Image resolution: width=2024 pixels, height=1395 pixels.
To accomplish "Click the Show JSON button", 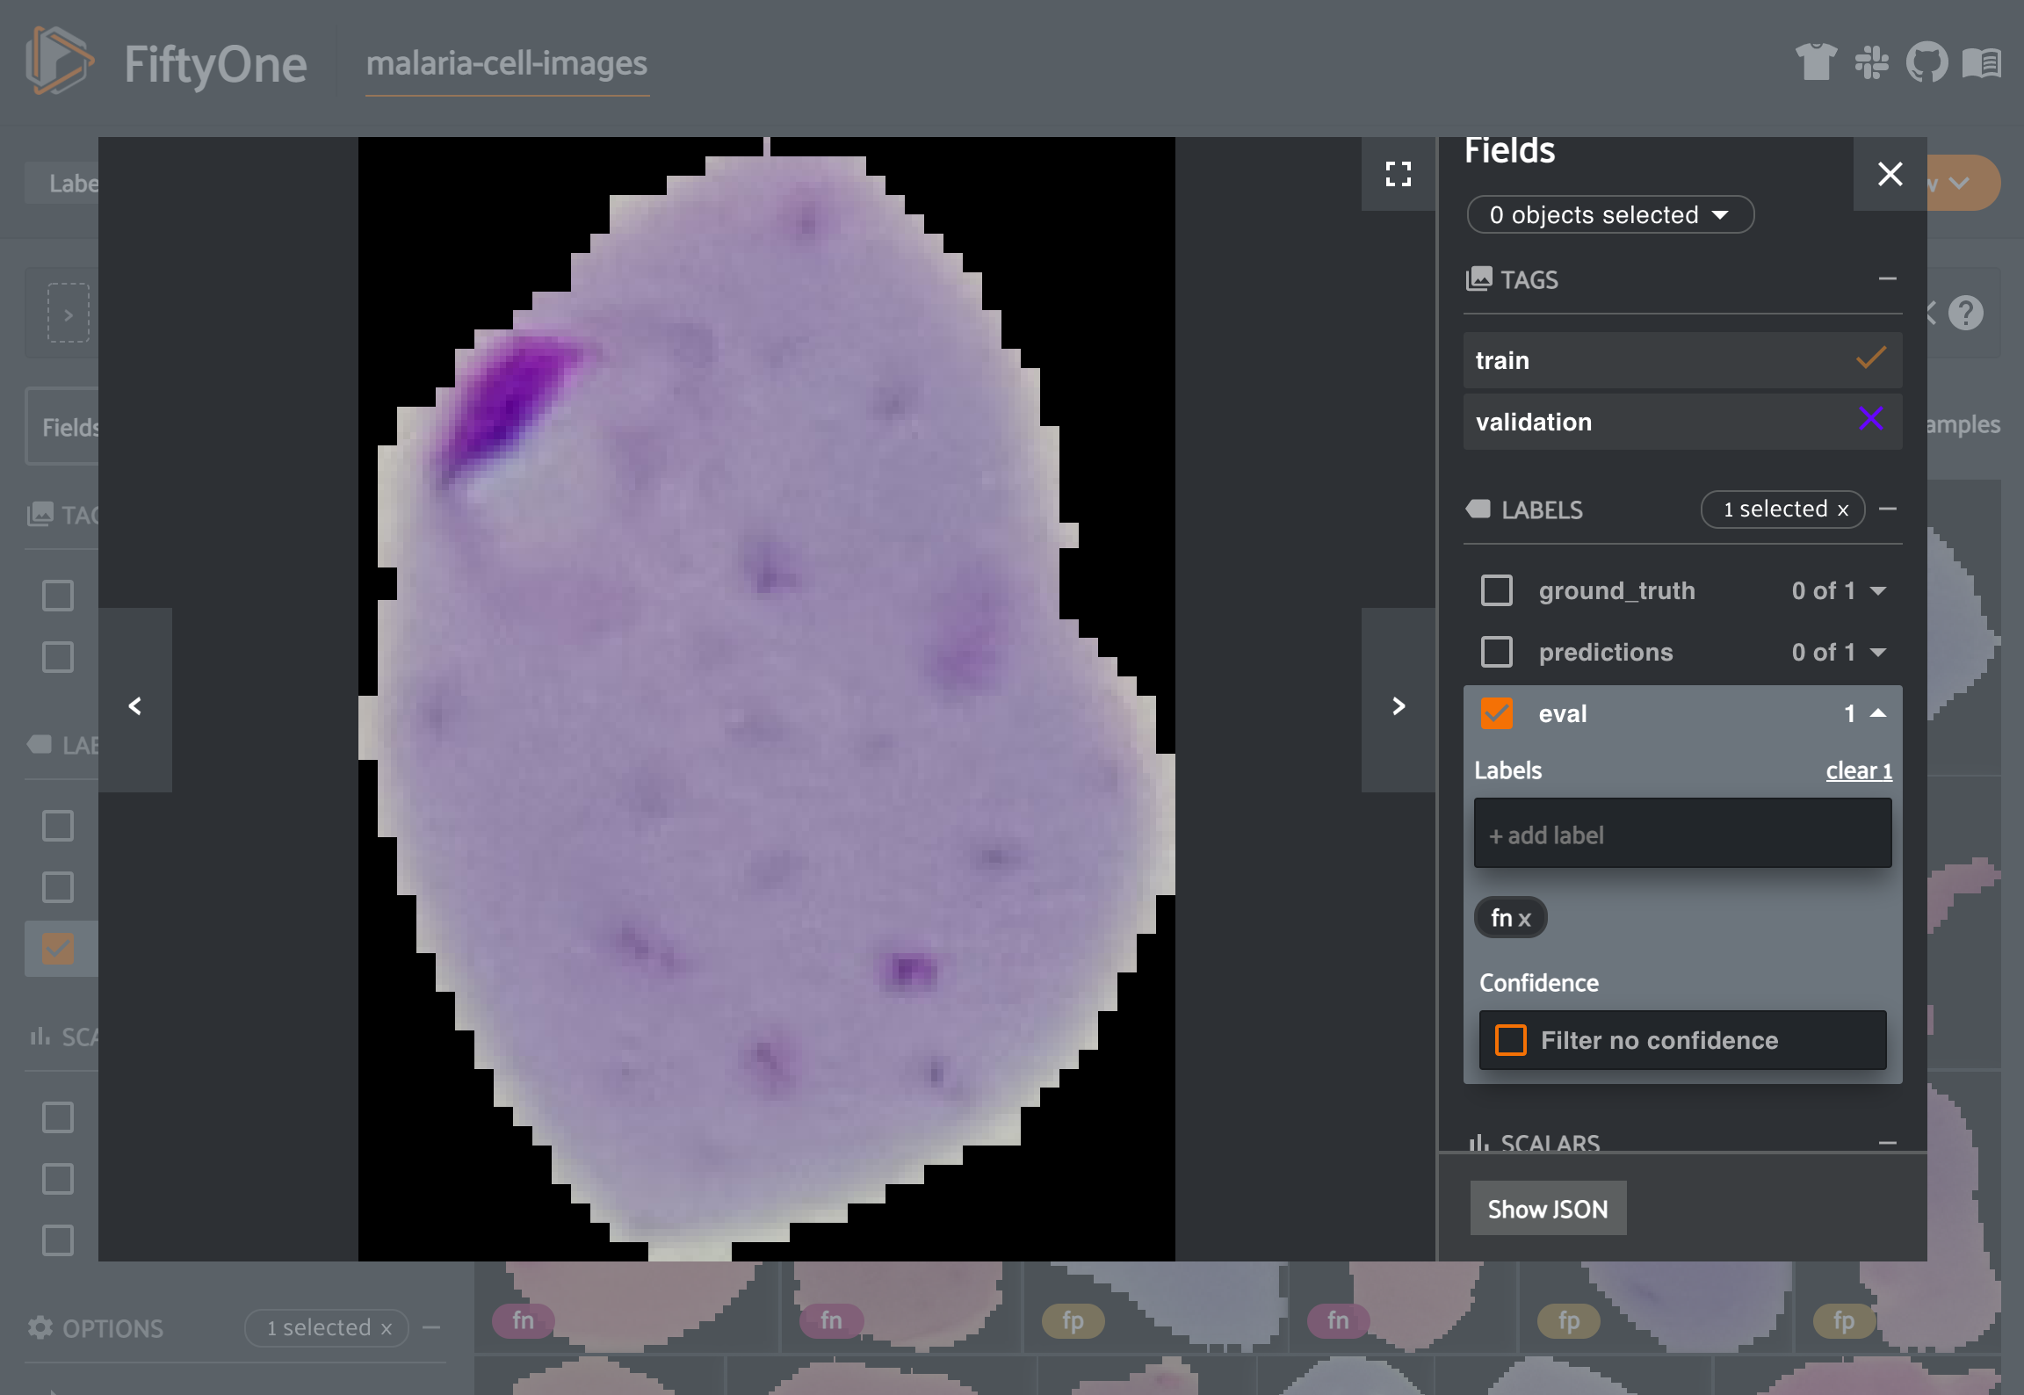I will pyautogui.click(x=1548, y=1208).
